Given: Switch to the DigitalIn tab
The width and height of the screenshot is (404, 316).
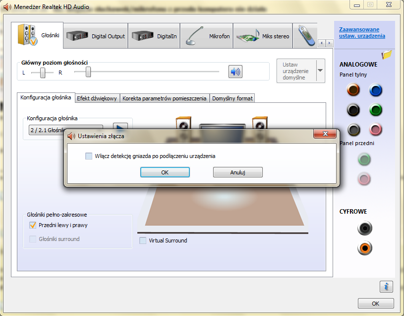Looking at the screenshot, I should point(154,36).
